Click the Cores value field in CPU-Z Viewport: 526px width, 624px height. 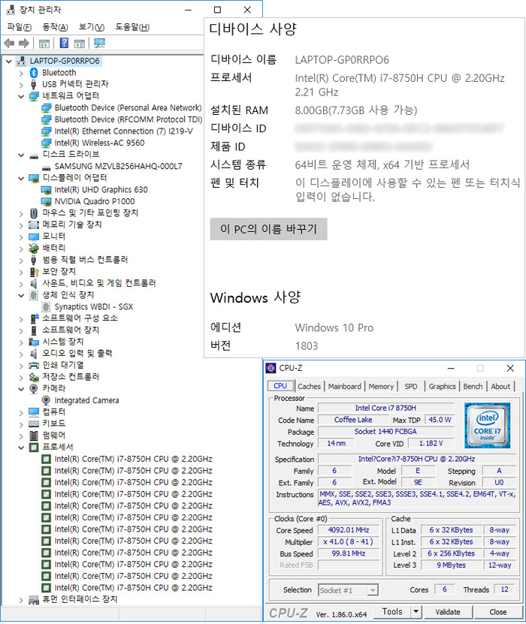coord(445,589)
